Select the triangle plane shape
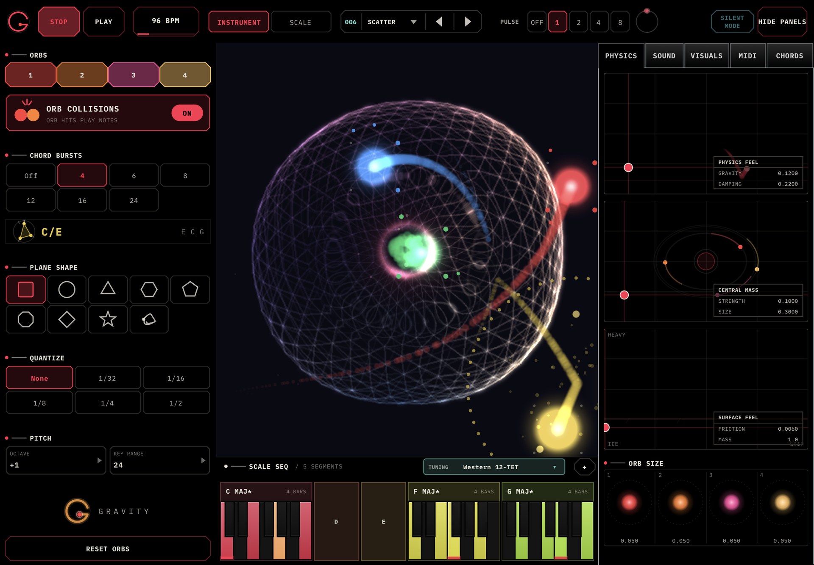Screen dimensions: 814x565 pos(108,289)
